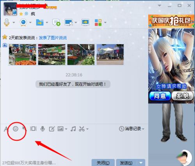Viewport: 195px width, 166px height.
Task: View first carrot market photo thumbnail
Action: [x=23, y=55]
